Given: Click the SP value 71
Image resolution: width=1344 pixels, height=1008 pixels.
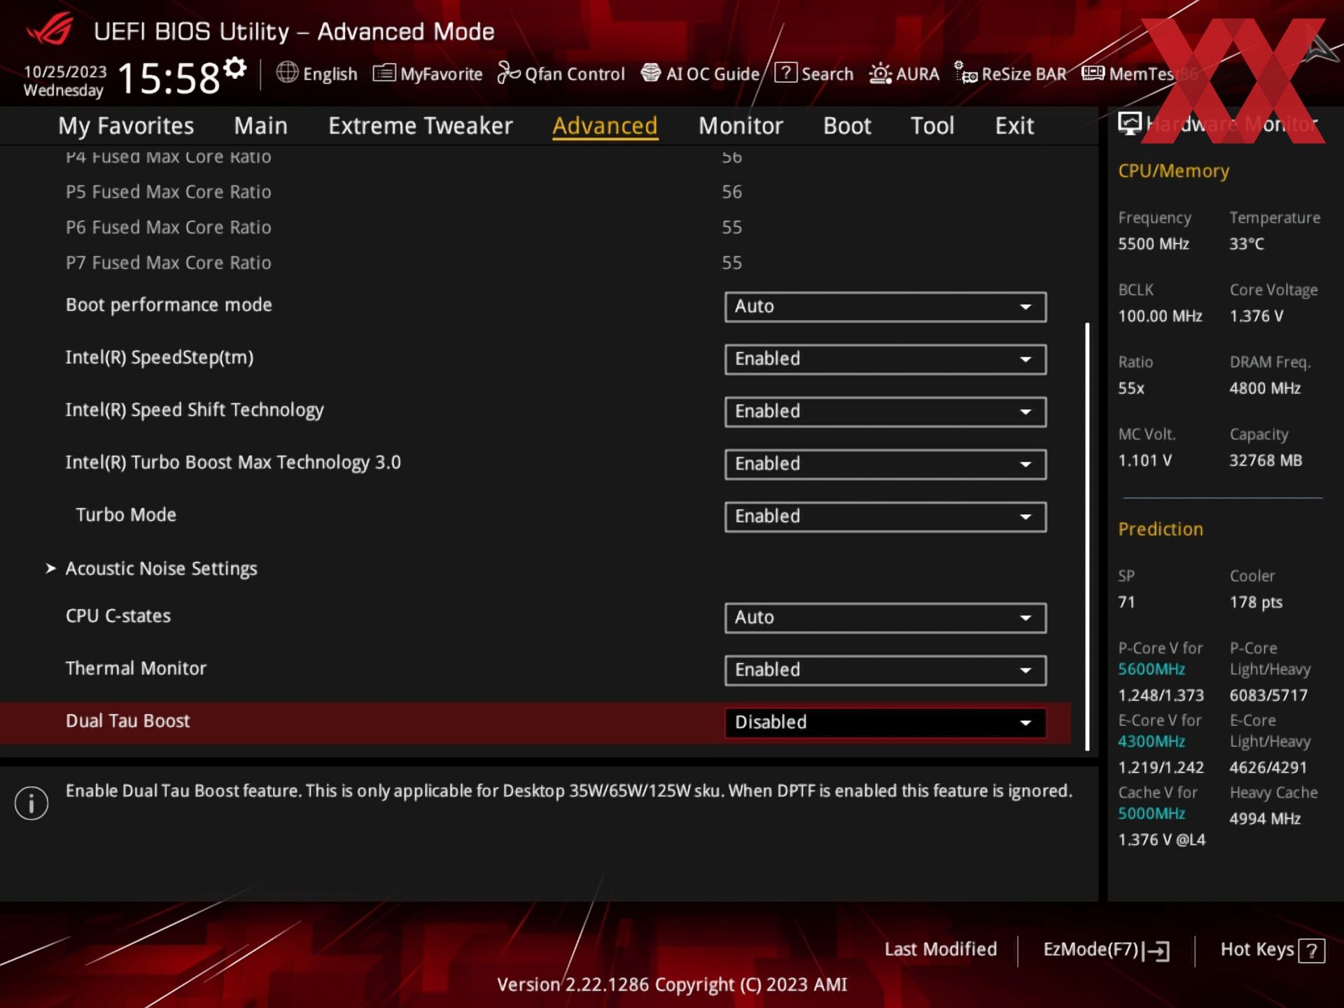Looking at the screenshot, I should click(1126, 603).
